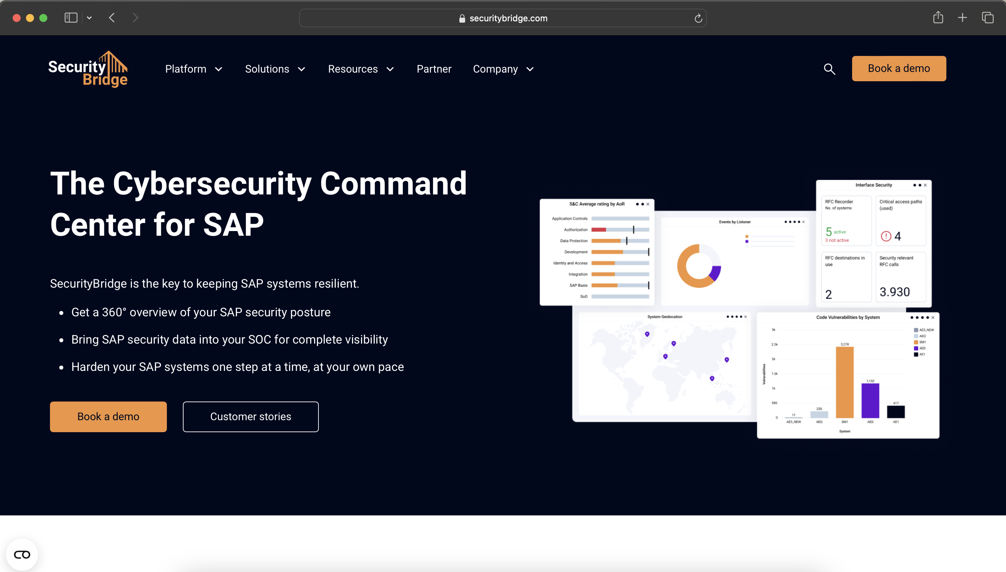Open the Company menu item
Viewport: 1006px width, 572px height.
[x=495, y=69]
